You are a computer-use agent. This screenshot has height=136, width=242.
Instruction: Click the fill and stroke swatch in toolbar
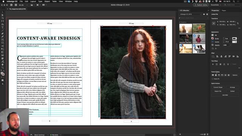[x=3, y=74]
